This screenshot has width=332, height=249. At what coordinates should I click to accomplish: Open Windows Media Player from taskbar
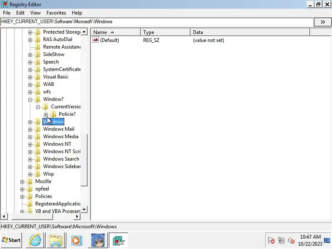pos(76,240)
